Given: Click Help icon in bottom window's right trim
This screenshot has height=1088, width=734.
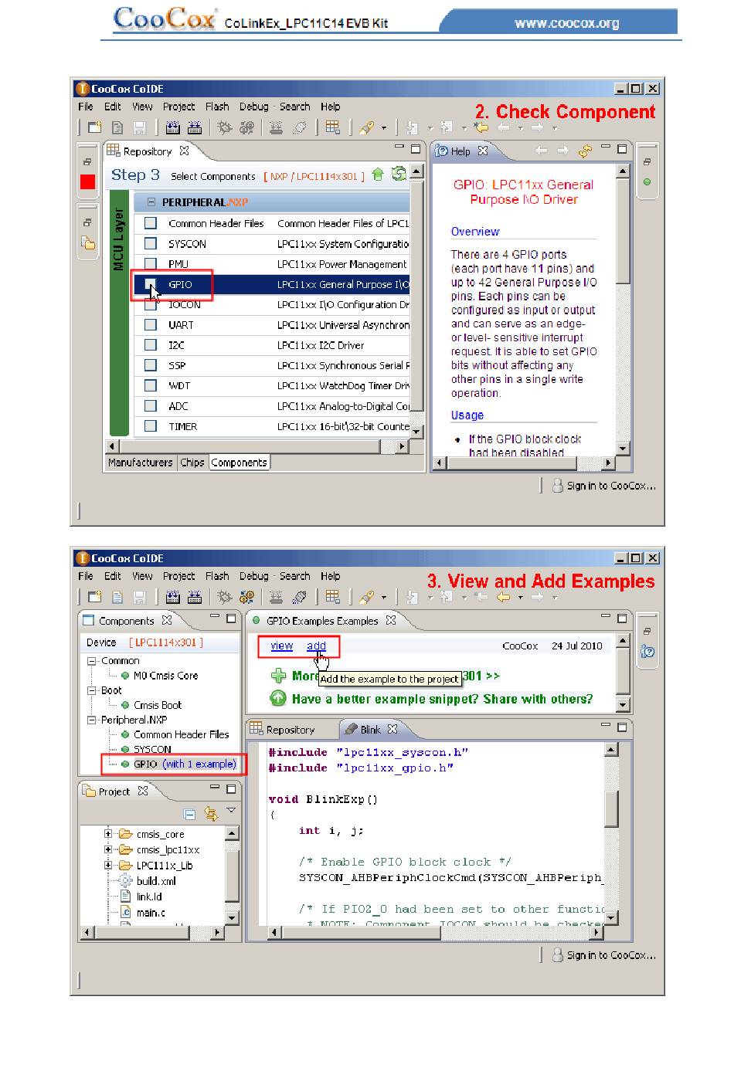Looking at the screenshot, I should tap(647, 652).
